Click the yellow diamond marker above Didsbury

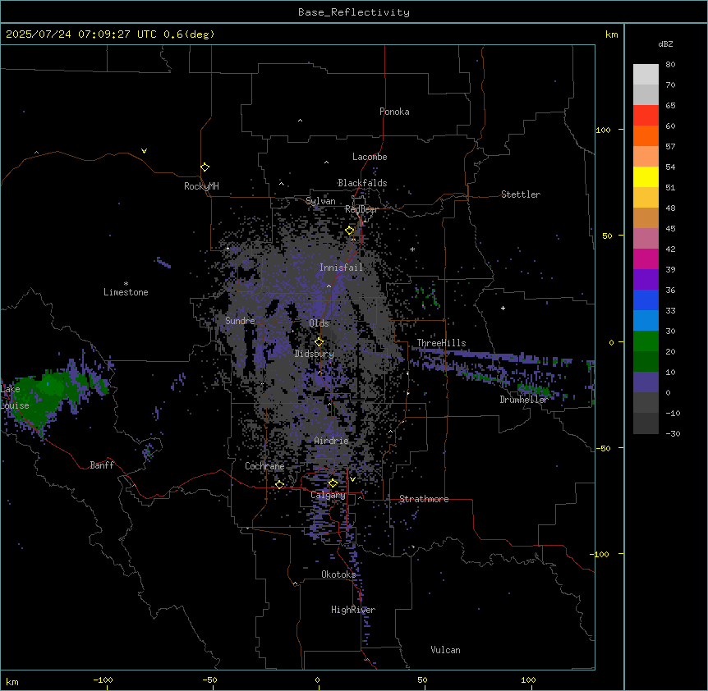[x=319, y=342]
